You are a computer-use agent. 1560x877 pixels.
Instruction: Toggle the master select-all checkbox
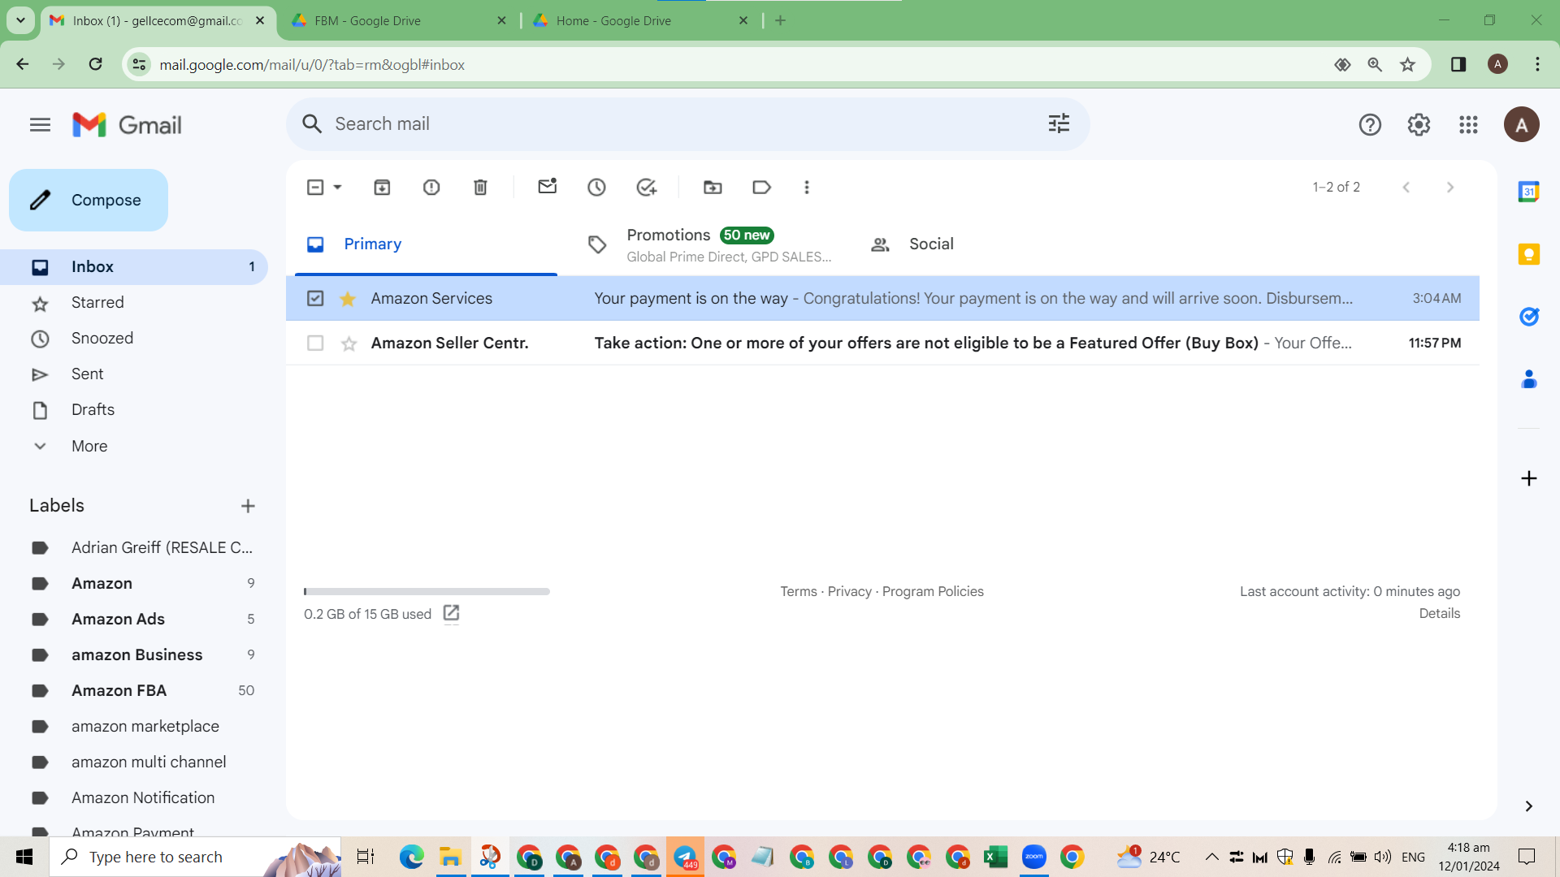[315, 188]
